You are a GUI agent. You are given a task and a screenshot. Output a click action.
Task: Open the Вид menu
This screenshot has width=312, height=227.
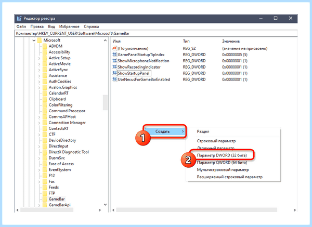pyautogui.click(x=51, y=26)
